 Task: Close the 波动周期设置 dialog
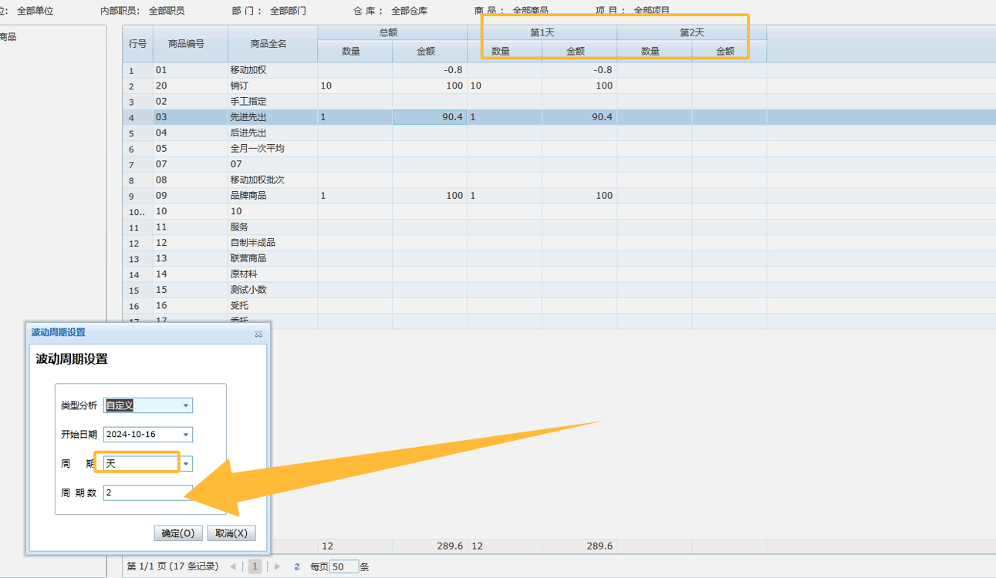point(258,334)
